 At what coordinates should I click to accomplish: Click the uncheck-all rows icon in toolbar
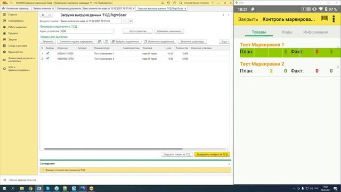pos(106,42)
